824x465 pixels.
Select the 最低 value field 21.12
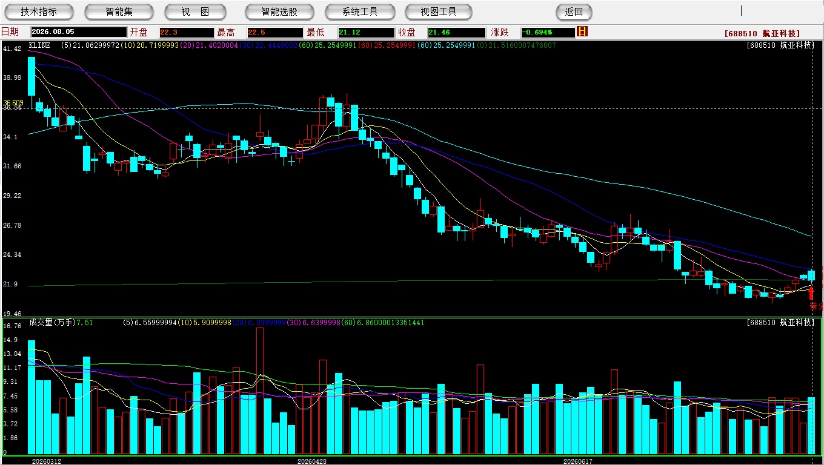[x=366, y=32]
